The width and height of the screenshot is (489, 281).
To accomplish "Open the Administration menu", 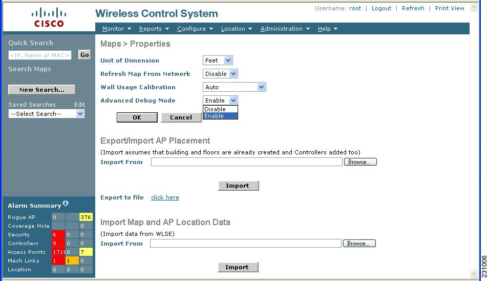I will [285, 29].
